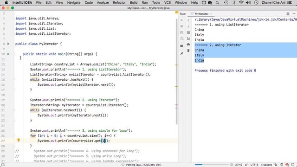Jump up the stack trace arrow in Run panel
297x167 pixels.
point(188,20)
